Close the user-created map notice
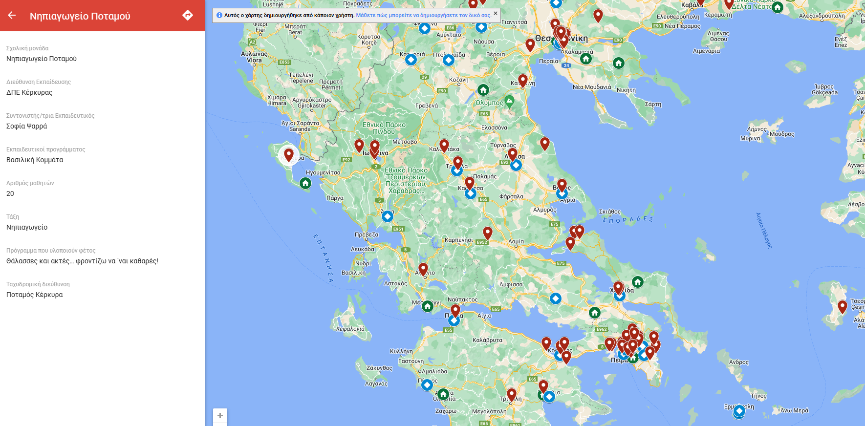This screenshot has height=426, width=865. pyautogui.click(x=495, y=13)
